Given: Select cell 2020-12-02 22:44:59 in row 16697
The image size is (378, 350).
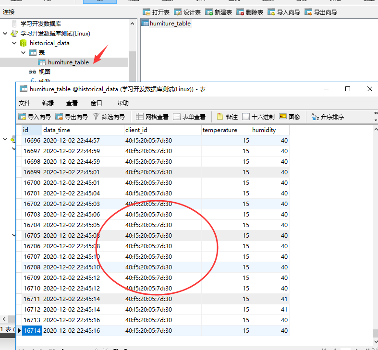Looking at the screenshot, I should tap(83, 151).
